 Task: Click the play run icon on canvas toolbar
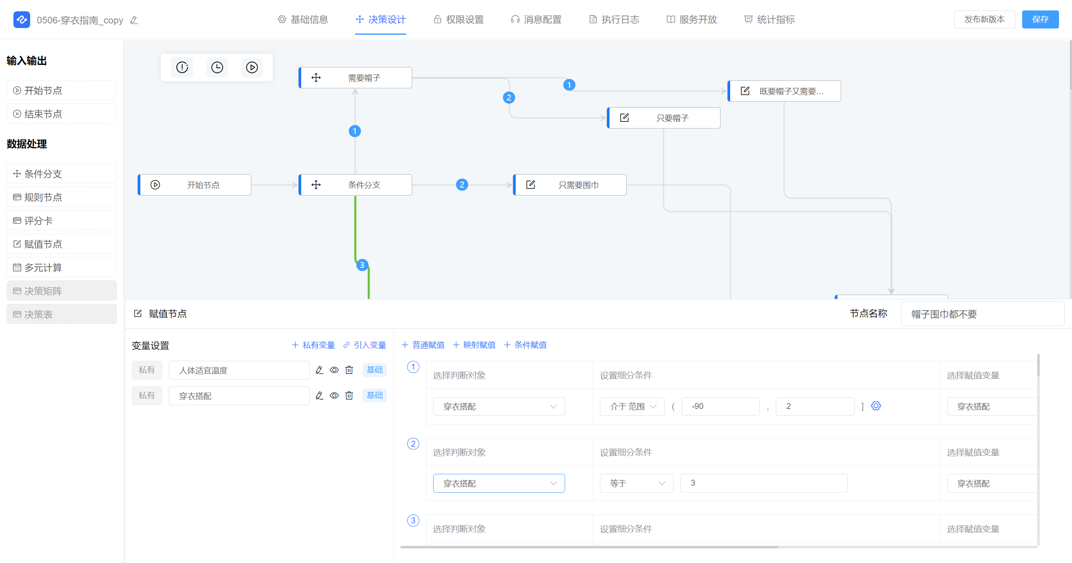[x=252, y=67]
